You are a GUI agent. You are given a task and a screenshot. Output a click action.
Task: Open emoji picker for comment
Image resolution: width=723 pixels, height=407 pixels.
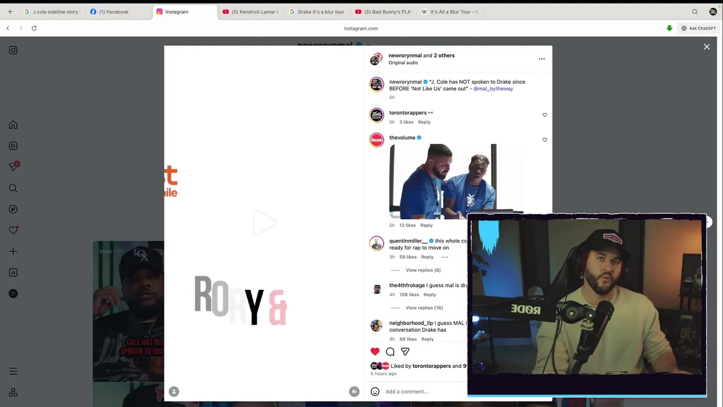[375, 391]
